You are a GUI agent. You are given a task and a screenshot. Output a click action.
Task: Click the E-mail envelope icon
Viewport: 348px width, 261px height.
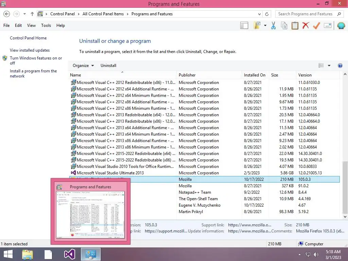tap(328, 25)
